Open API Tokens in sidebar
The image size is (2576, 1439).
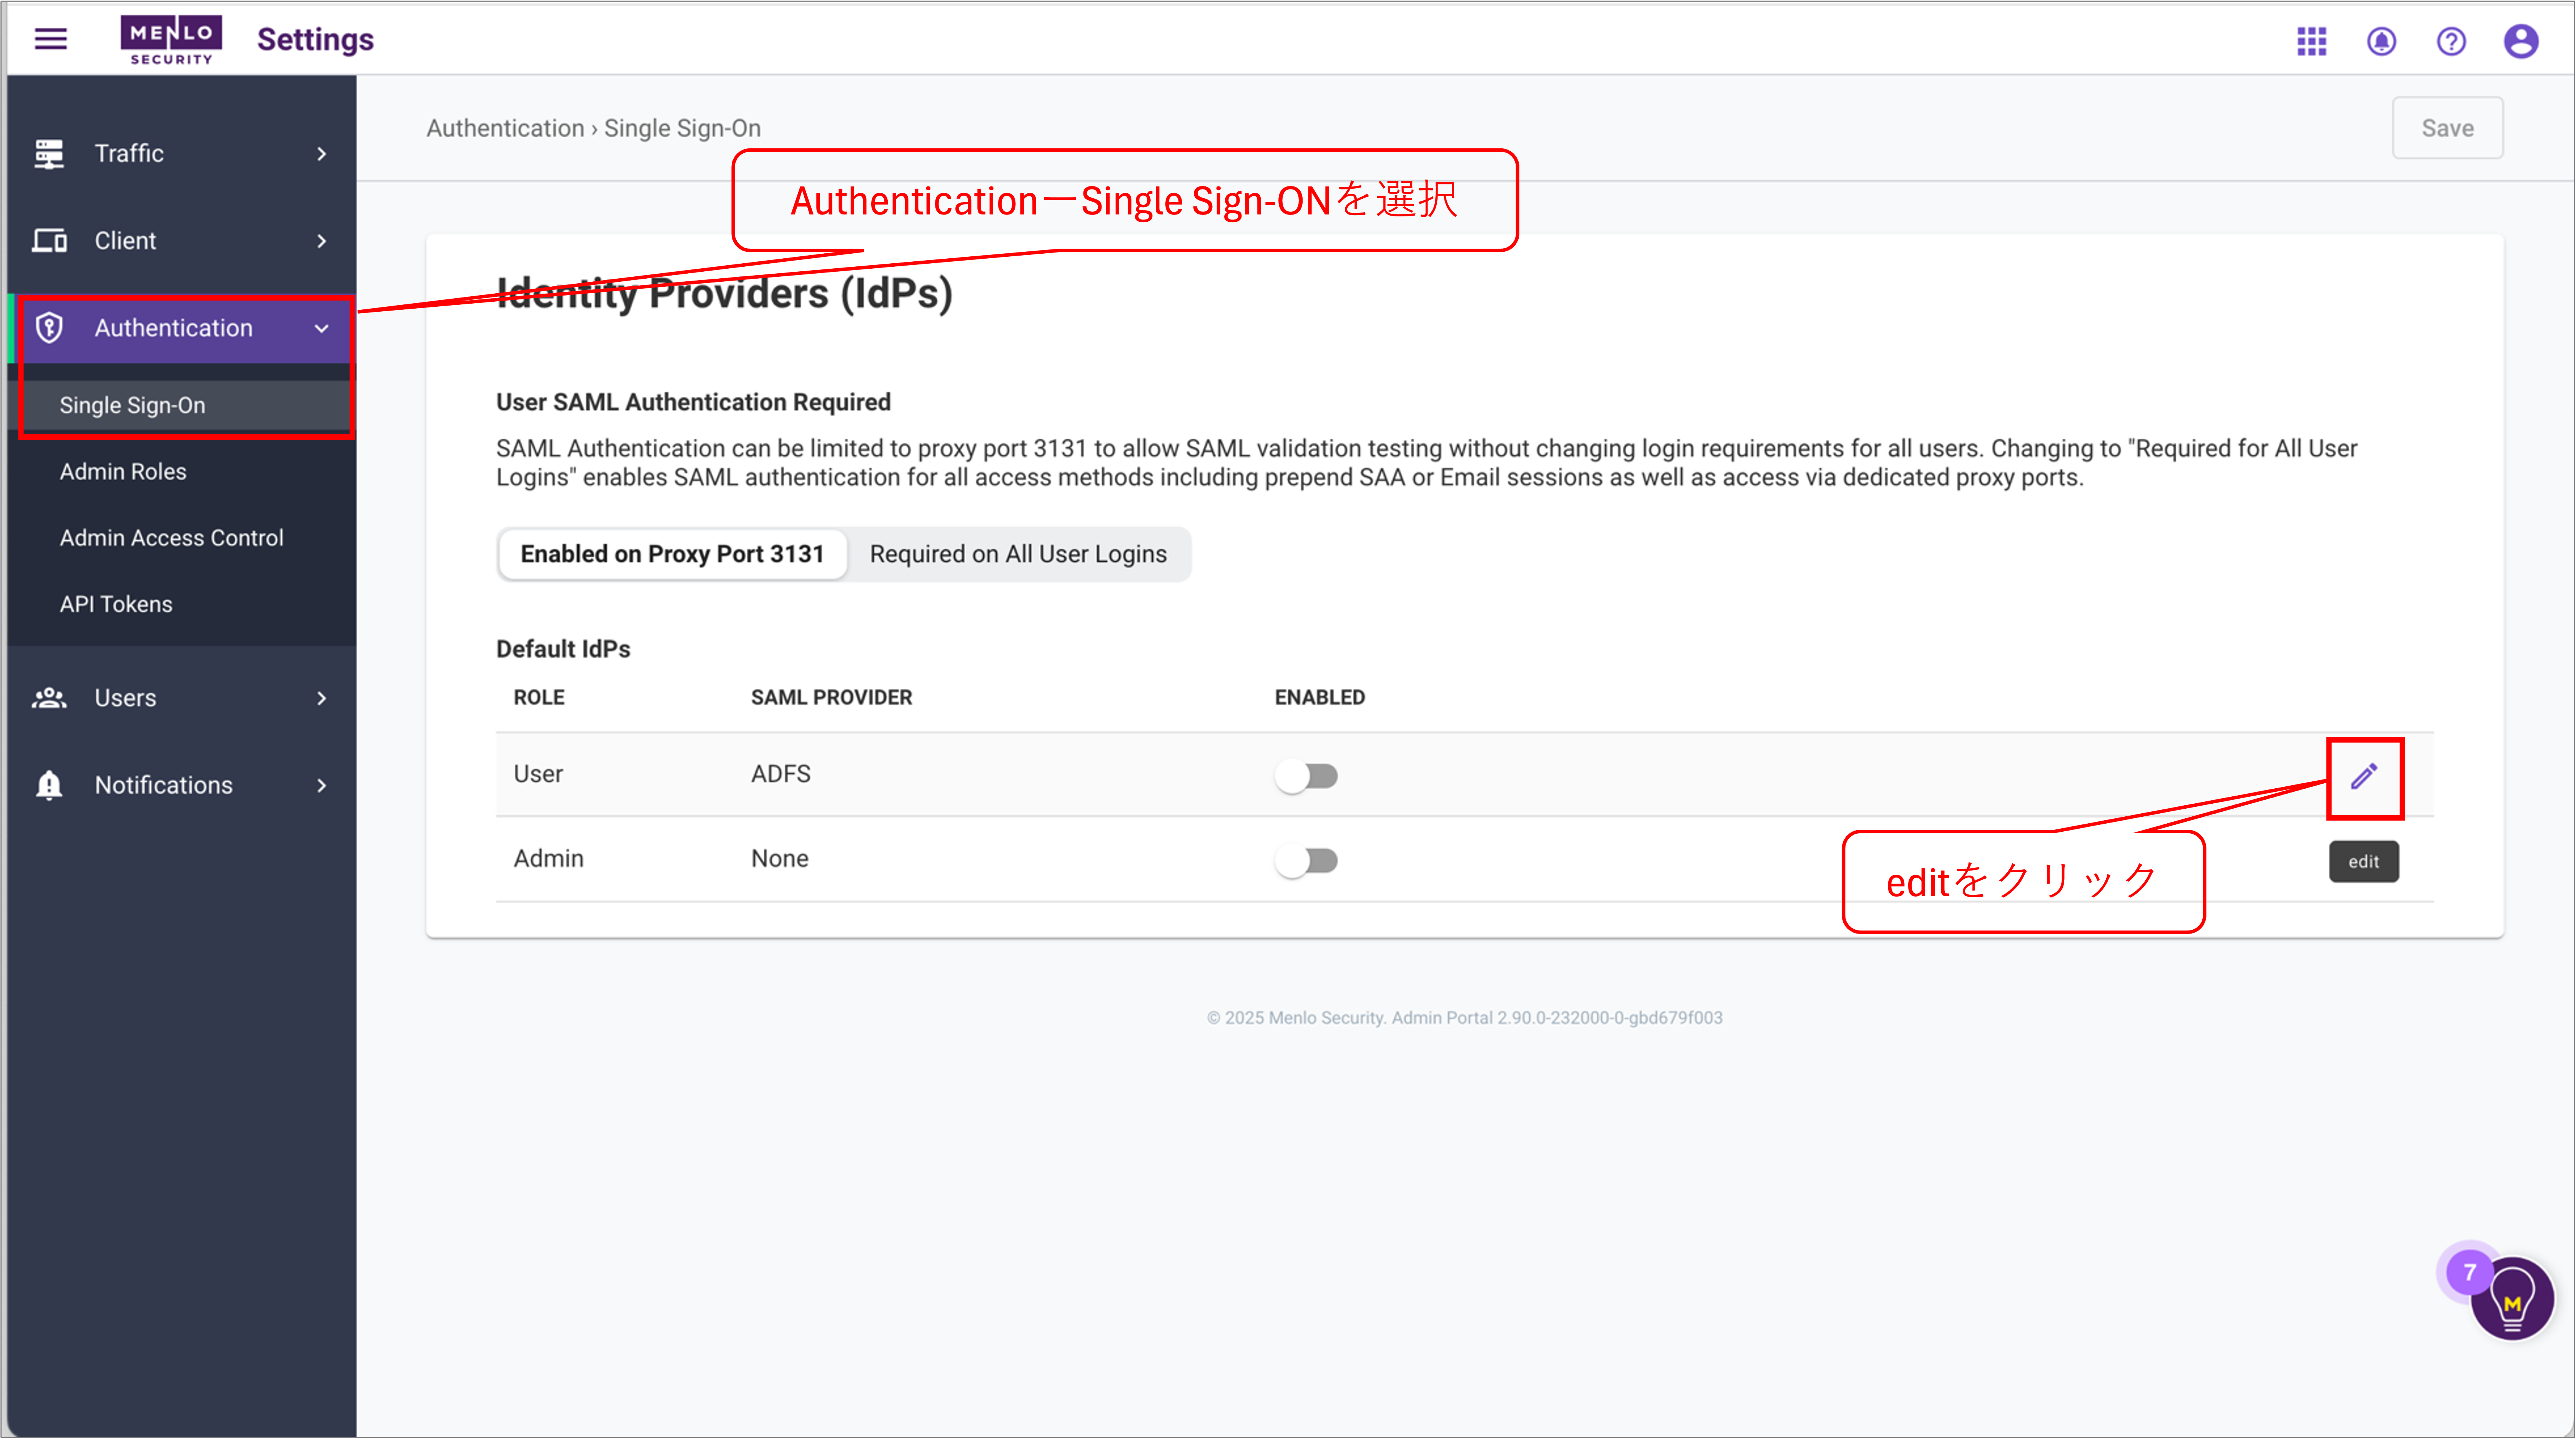pyautogui.click(x=116, y=604)
